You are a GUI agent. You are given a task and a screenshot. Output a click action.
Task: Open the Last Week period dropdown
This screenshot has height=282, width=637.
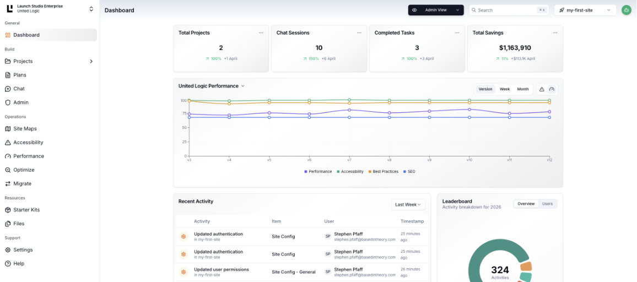[408, 205]
